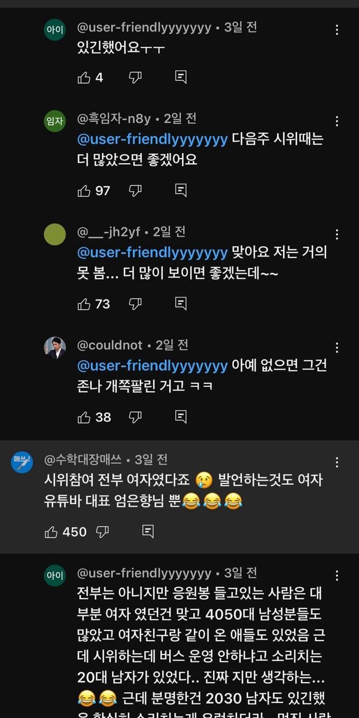The image size is (359, 718).
Task: Reply to the @couldnot comment
Action: pos(181,417)
